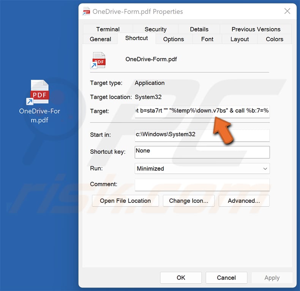
Task: Open the General tab
Action: click(100, 39)
